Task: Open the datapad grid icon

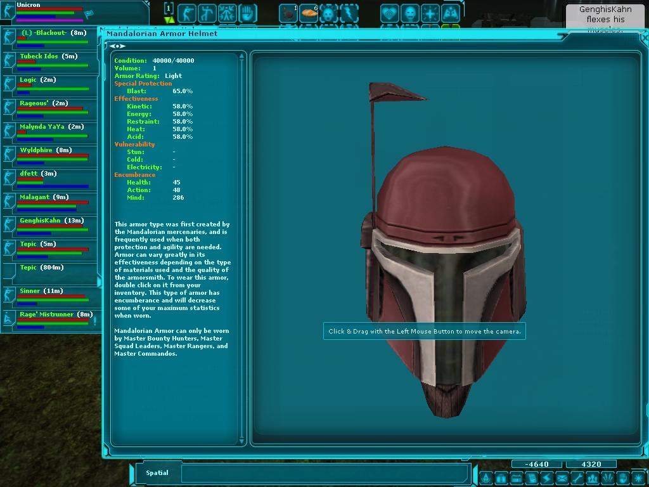Action: coord(517,478)
